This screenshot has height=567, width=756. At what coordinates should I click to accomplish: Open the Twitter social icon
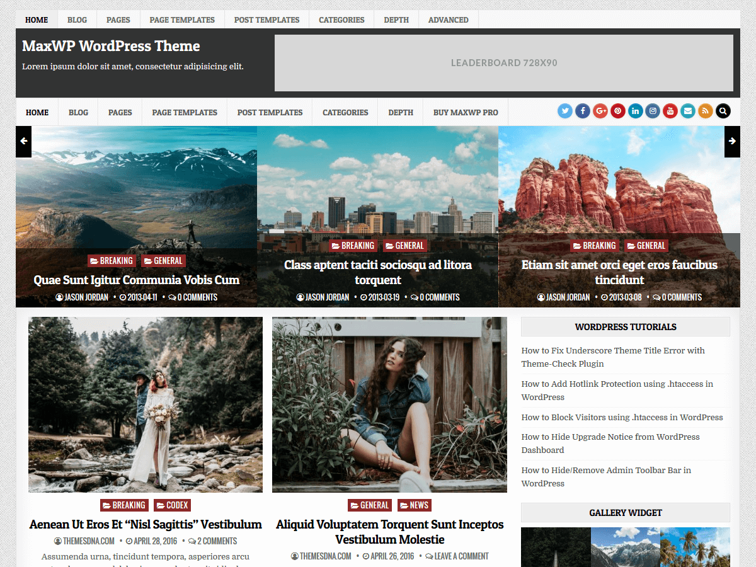(564, 111)
